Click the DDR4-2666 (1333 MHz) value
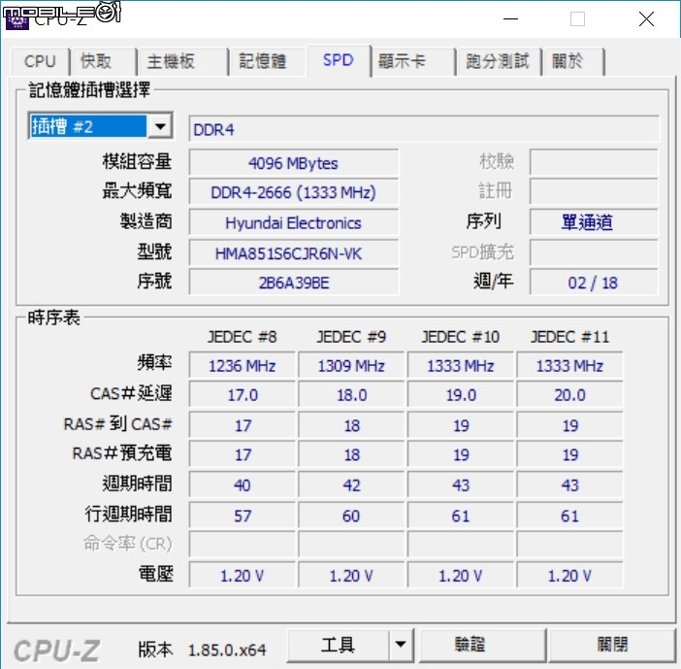681x669 pixels. [294, 192]
